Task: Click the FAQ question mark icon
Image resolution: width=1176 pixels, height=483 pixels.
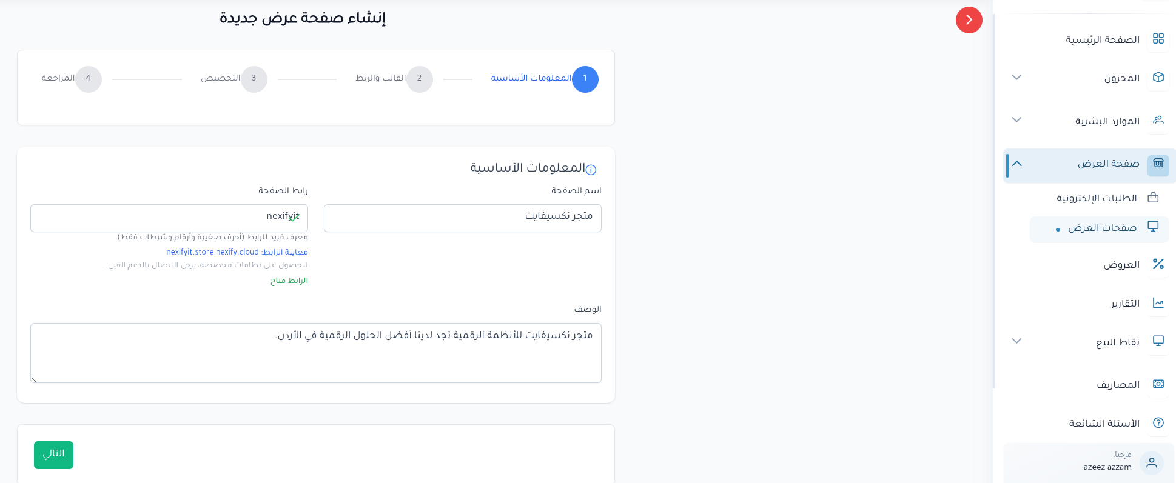Action: pos(1158,423)
